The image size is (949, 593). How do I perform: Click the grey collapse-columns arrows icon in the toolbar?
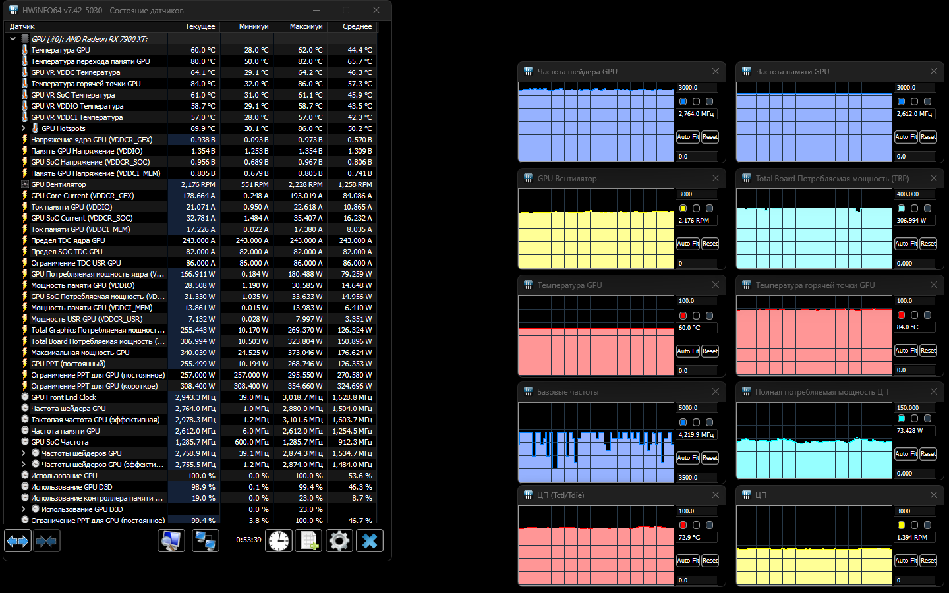click(x=47, y=541)
